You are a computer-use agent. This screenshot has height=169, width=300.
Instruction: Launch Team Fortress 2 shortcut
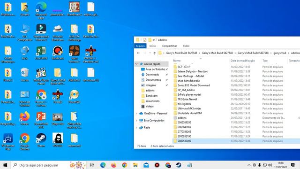(x=74, y=54)
